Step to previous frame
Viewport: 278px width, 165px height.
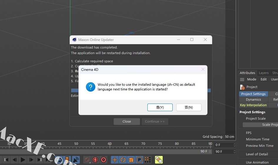[x=14, y=160]
